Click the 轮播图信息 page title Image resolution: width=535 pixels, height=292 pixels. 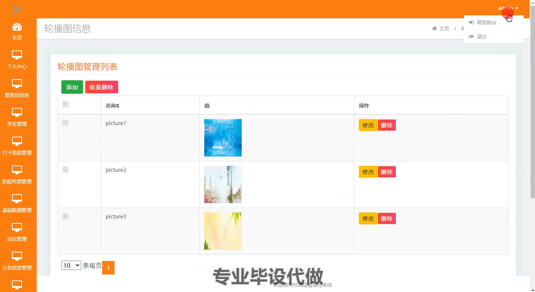[x=67, y=28]
